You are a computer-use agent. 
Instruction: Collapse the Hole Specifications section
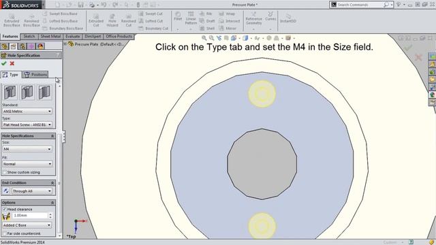[x=52, y=136]
